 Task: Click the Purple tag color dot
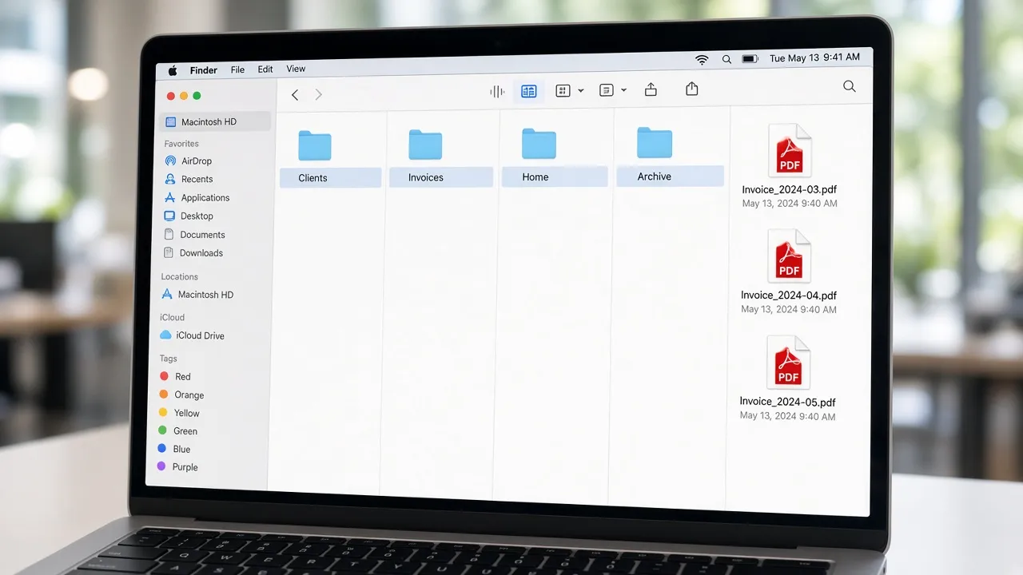(x=161, y=466)
